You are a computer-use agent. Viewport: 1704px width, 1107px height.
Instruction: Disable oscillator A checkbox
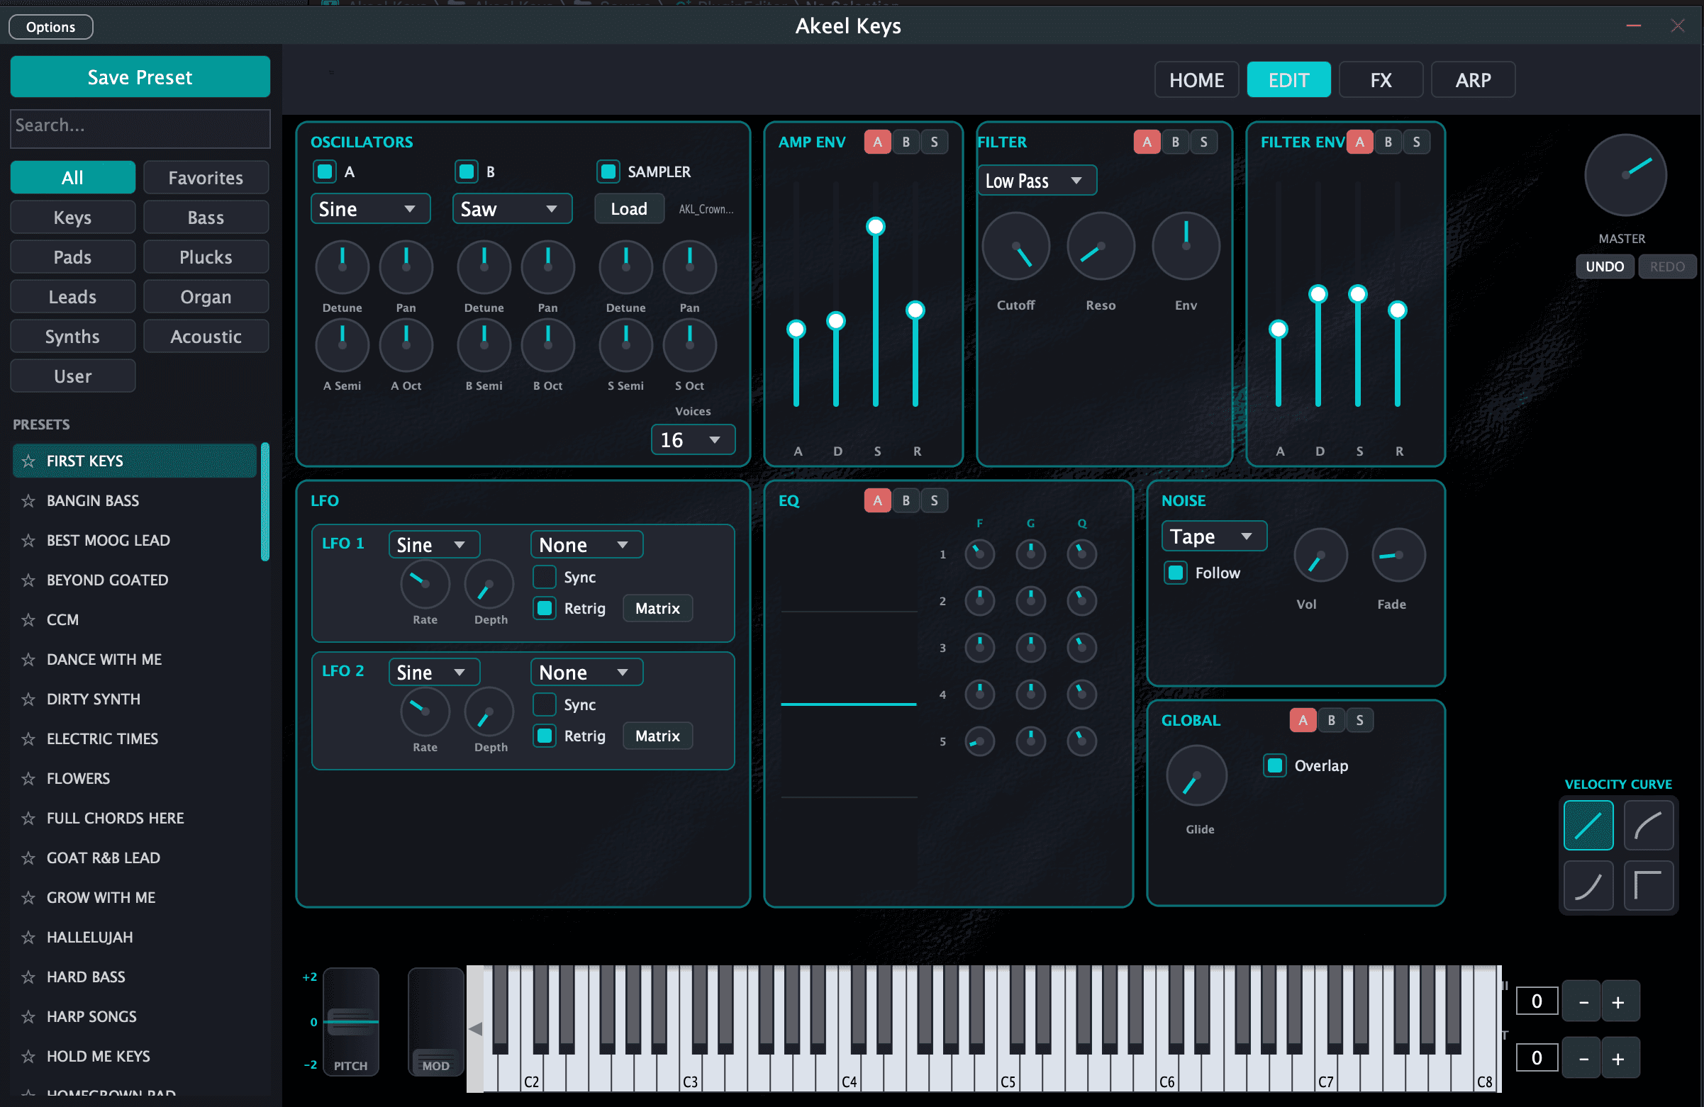coord(325,172)
